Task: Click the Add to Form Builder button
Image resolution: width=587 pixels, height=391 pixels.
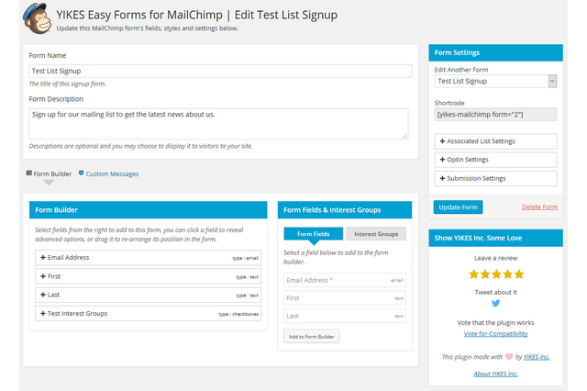Action: click(312, 337)
